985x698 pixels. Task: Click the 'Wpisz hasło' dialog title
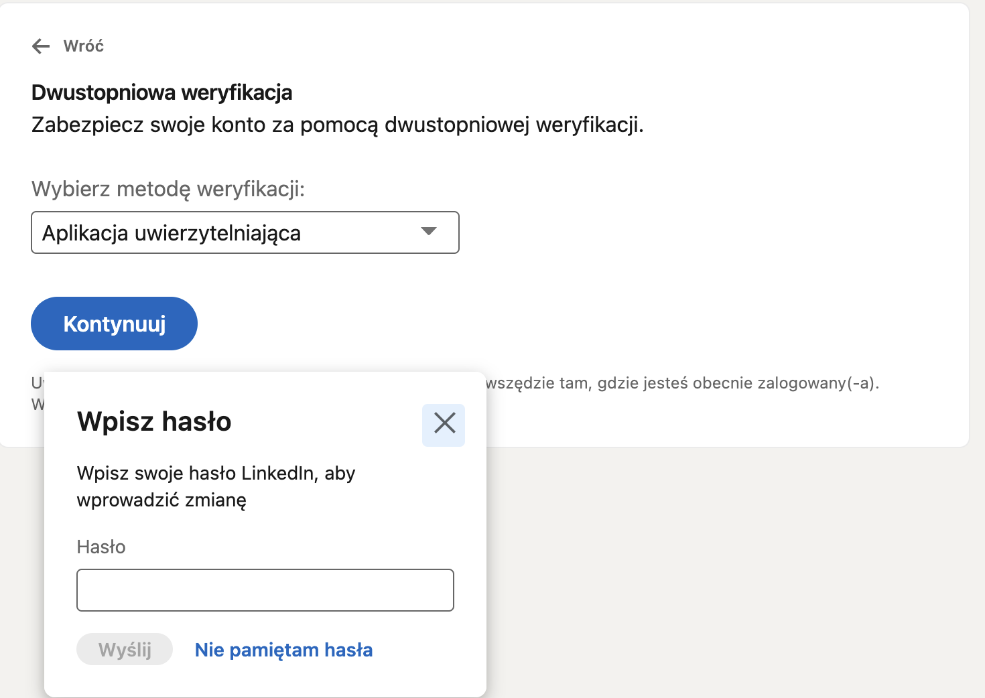(x=154, y=422)
